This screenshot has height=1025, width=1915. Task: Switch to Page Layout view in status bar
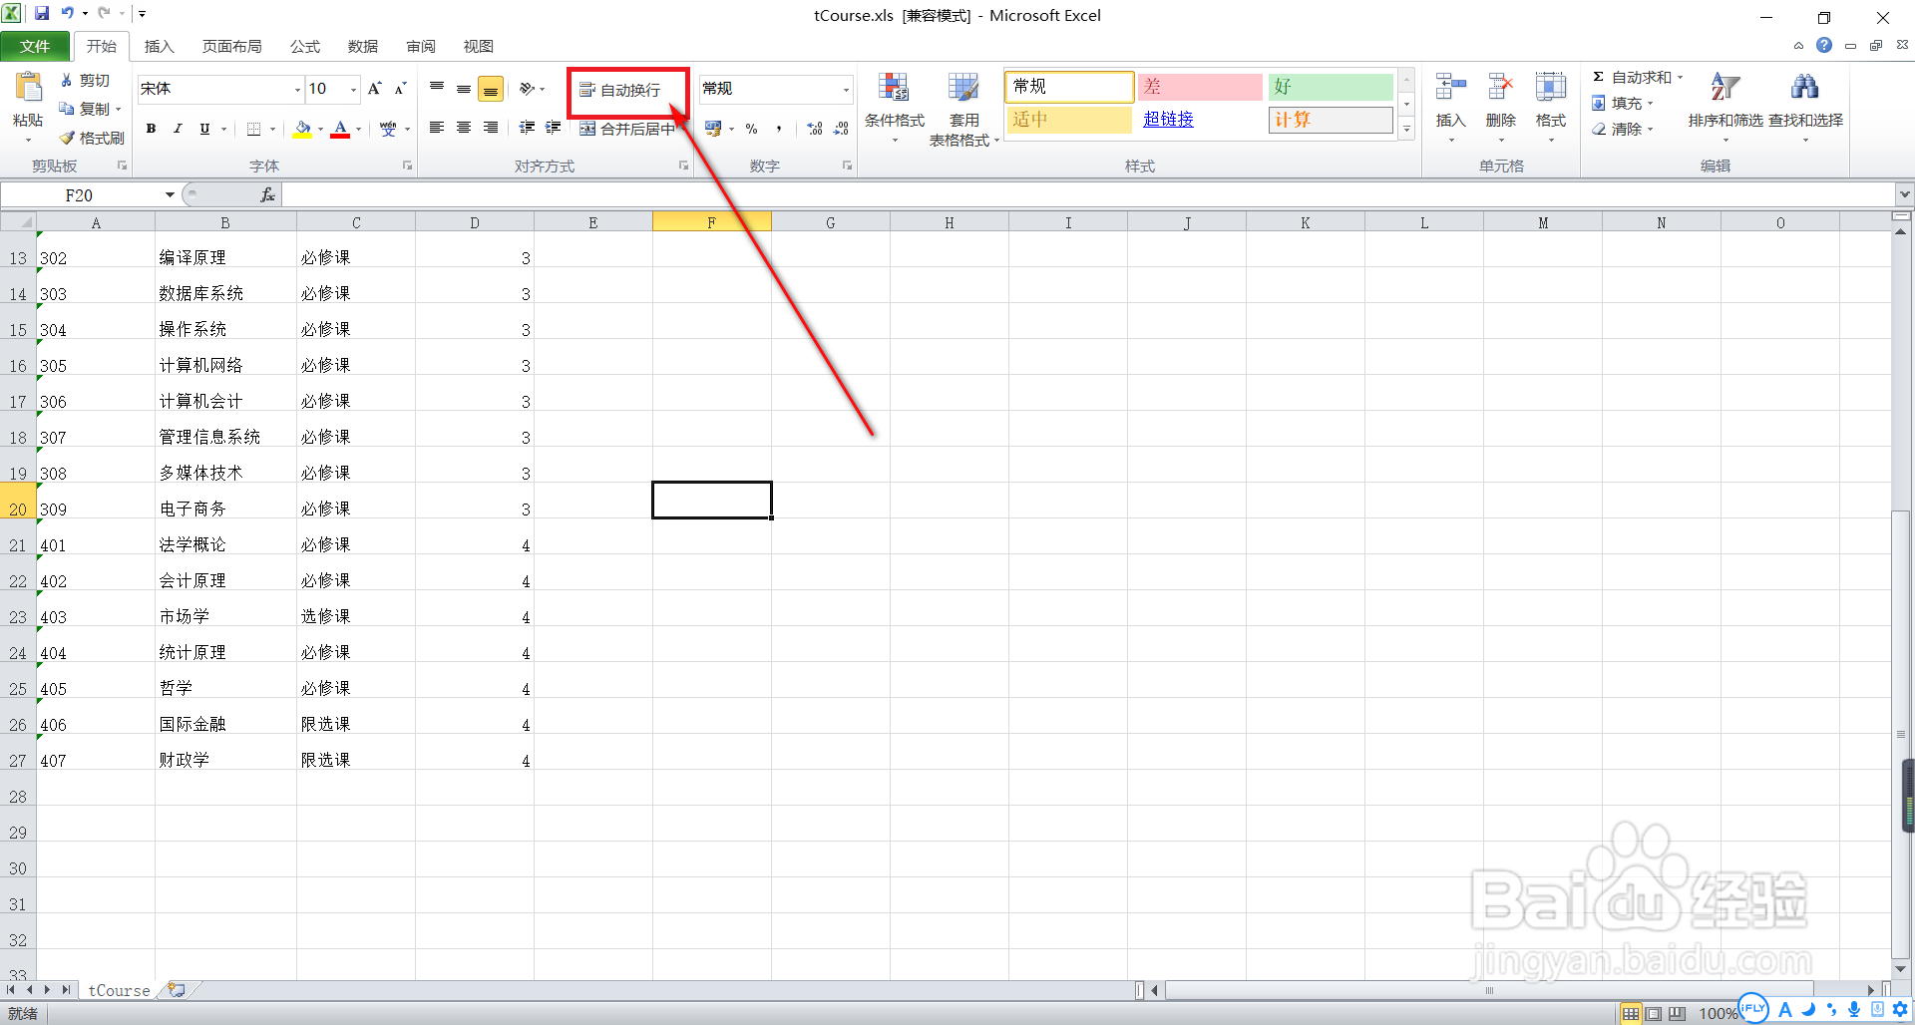coord(1654,1013)
